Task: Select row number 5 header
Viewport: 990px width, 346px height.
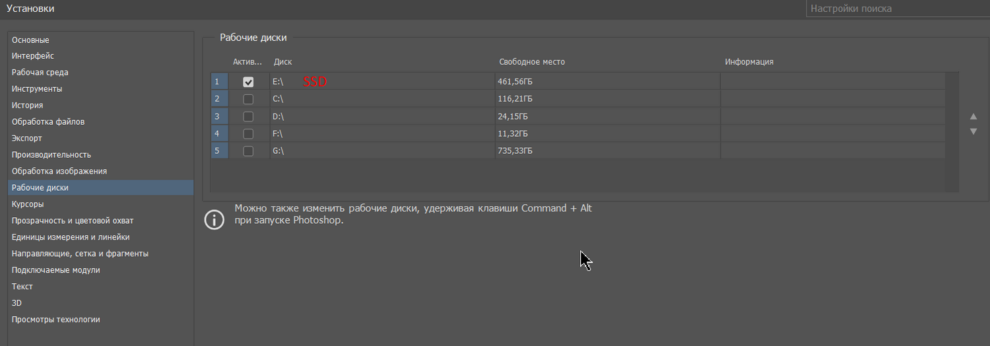Action: click(219, 151)
